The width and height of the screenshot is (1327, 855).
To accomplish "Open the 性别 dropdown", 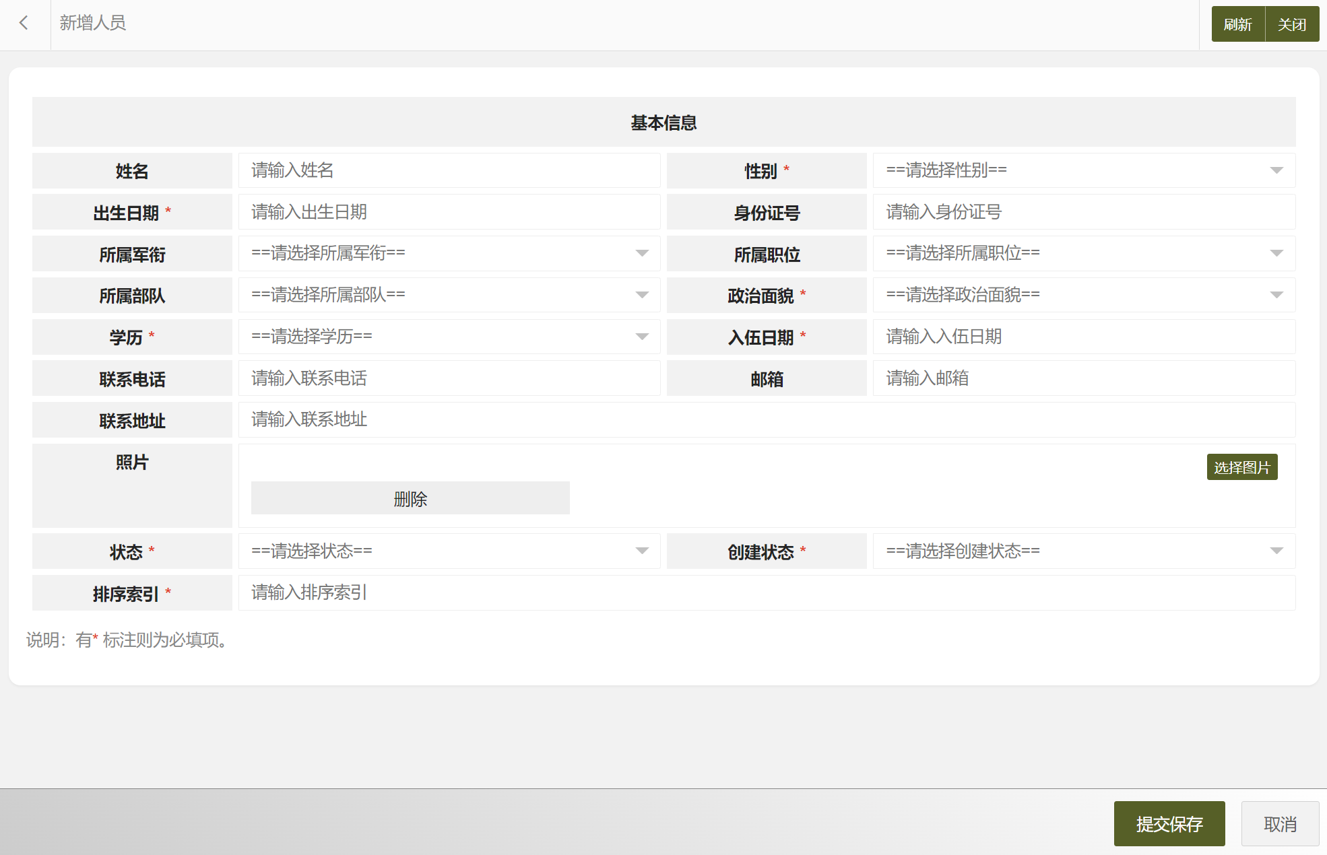I will 1083,170.
